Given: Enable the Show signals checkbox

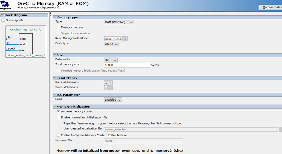Looking at the screenshot, I should pyautogui.click(x=4, y=20).
